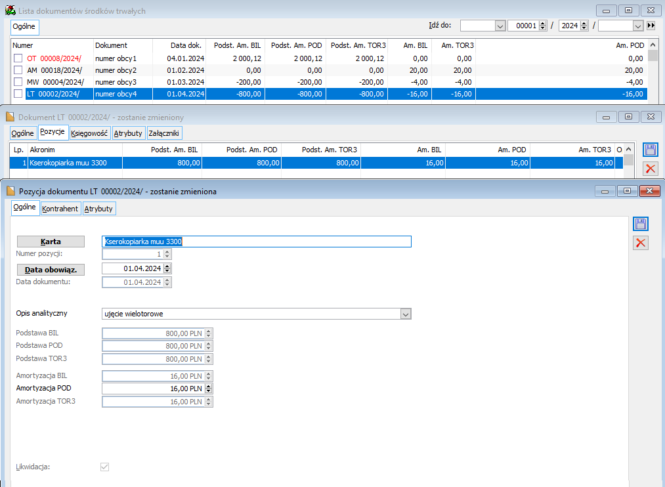Tick the checkbox for OT 00008/2024/
Screen dimensions: 665x487
[x=18, y=58]
